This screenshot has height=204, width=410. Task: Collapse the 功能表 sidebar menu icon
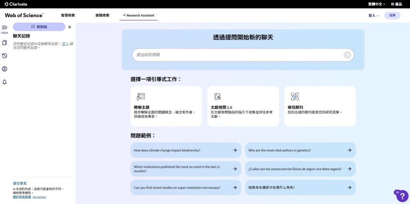(4, 28)
